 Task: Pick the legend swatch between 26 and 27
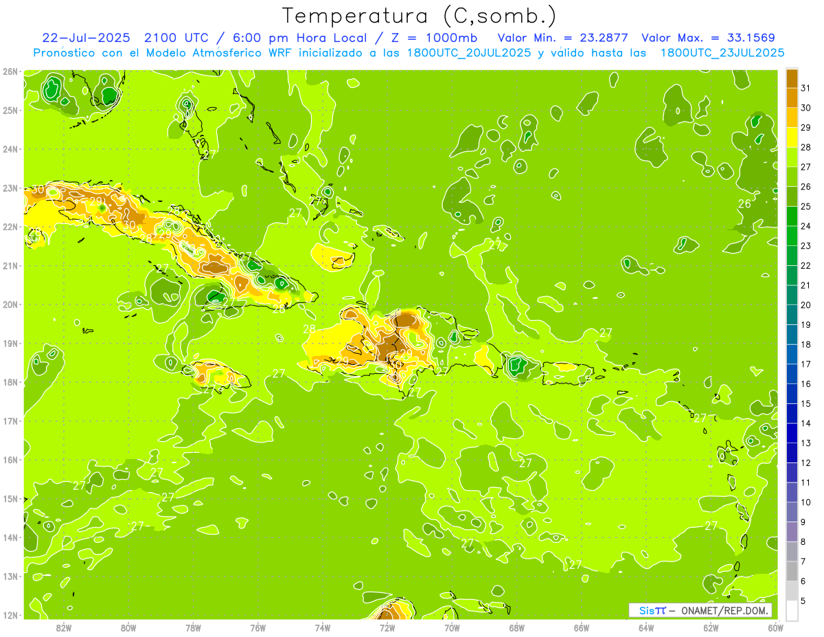(x=792, y=177)
